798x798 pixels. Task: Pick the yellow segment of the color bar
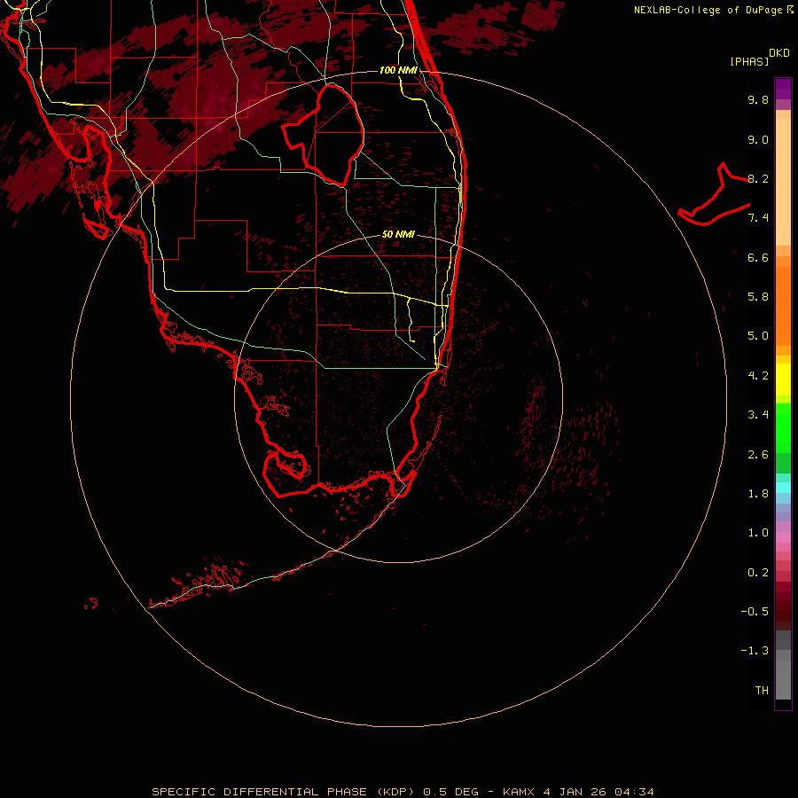[x=783, y=379]
